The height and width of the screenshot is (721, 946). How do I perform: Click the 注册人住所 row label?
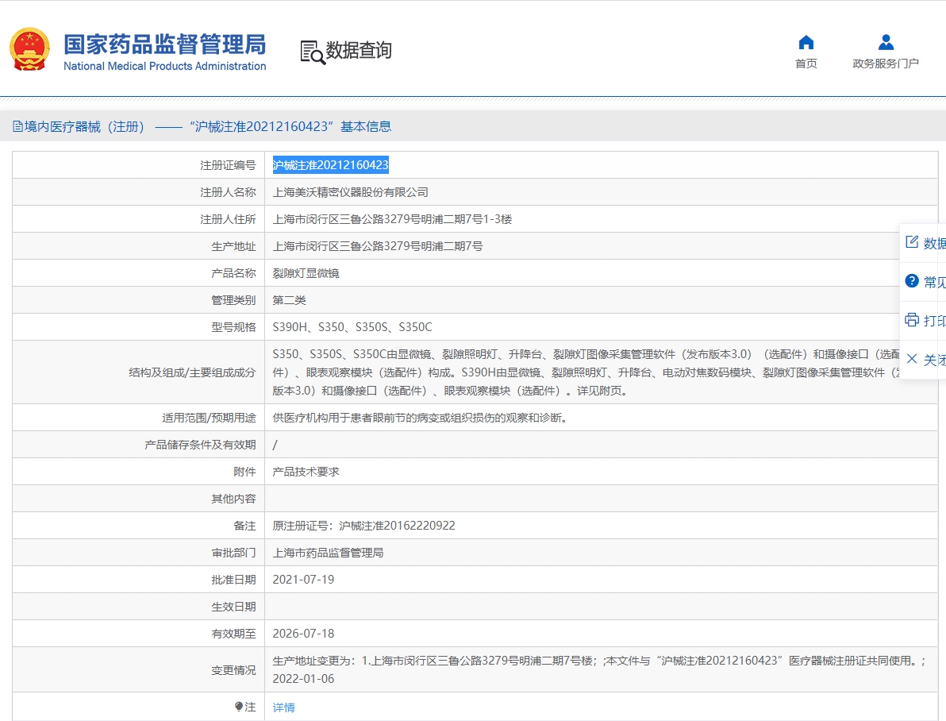pos(228,219)
